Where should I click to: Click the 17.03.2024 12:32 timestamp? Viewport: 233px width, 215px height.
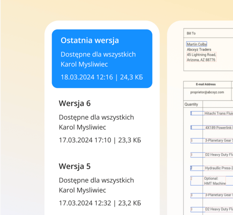pyautogui.click(x=85, y=203)
